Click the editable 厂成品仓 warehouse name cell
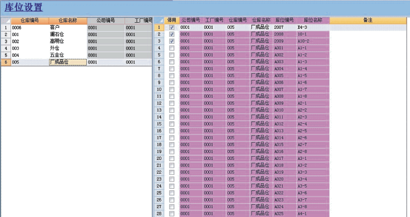This screenshot has width=410, height=217. click(68, 62)
